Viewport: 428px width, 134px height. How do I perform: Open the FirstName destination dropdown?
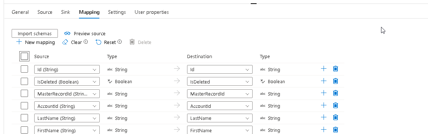tap(220, 130)
